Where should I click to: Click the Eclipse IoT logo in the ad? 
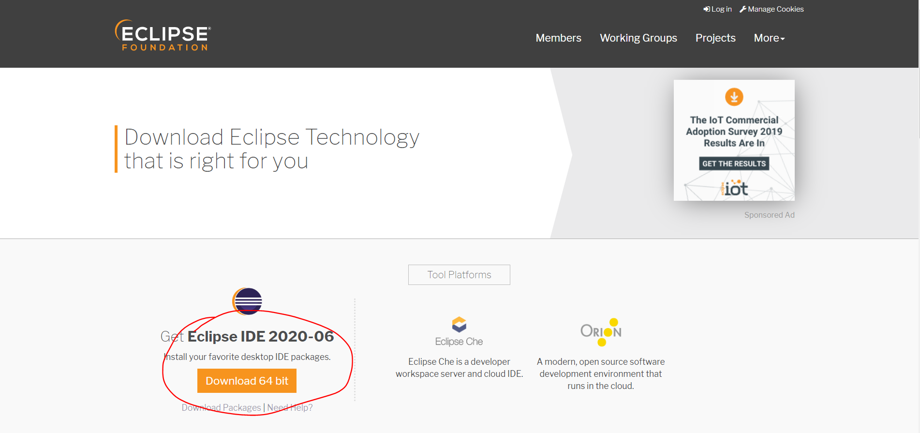[734, 187]
